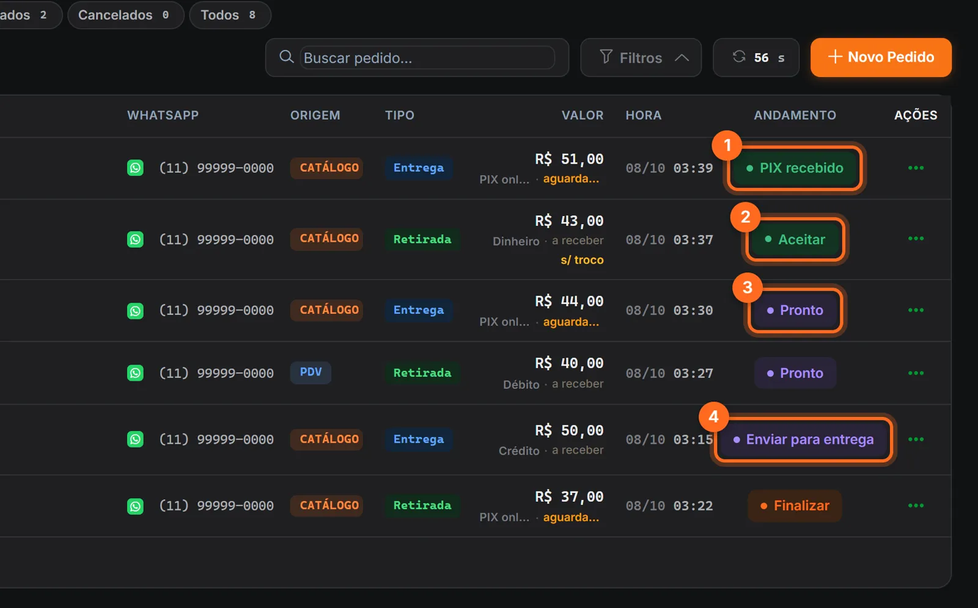Click the Finalizar button

click(x=795, y=505)
